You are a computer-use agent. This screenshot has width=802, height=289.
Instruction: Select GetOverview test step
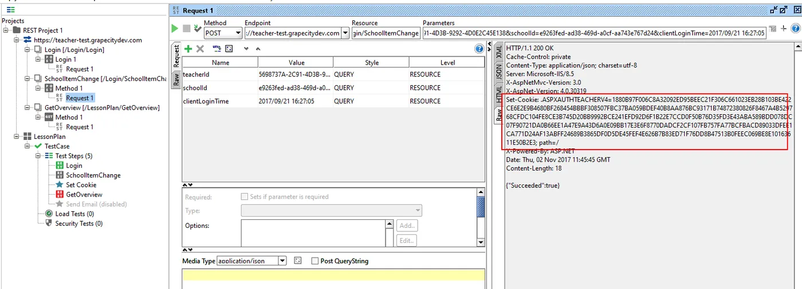click(84, 194)
